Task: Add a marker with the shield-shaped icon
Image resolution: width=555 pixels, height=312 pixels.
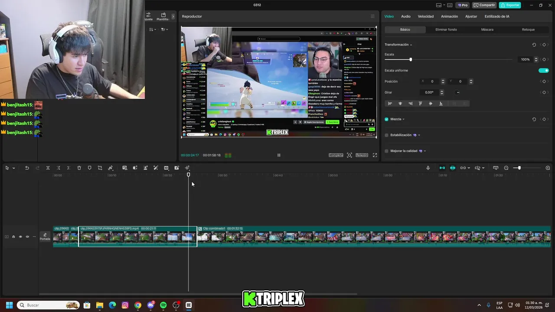Action: coord(89,168)
